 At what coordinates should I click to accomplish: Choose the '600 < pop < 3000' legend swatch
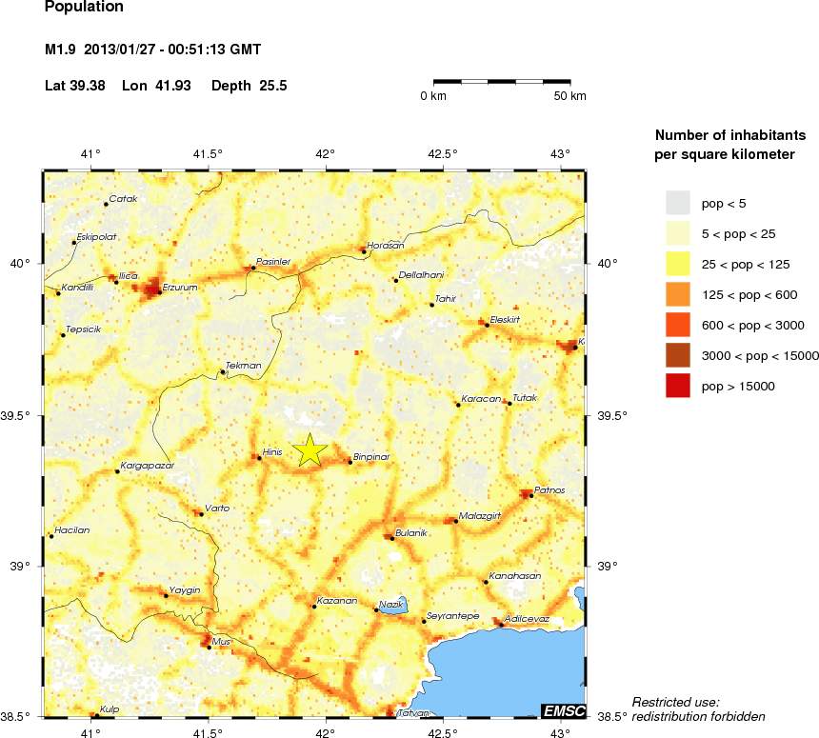point(677,325)
